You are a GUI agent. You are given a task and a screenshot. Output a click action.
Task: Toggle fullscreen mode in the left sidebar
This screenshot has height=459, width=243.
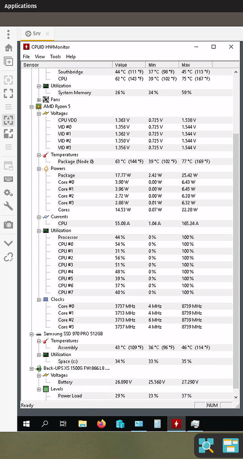(x=8, y=93)
